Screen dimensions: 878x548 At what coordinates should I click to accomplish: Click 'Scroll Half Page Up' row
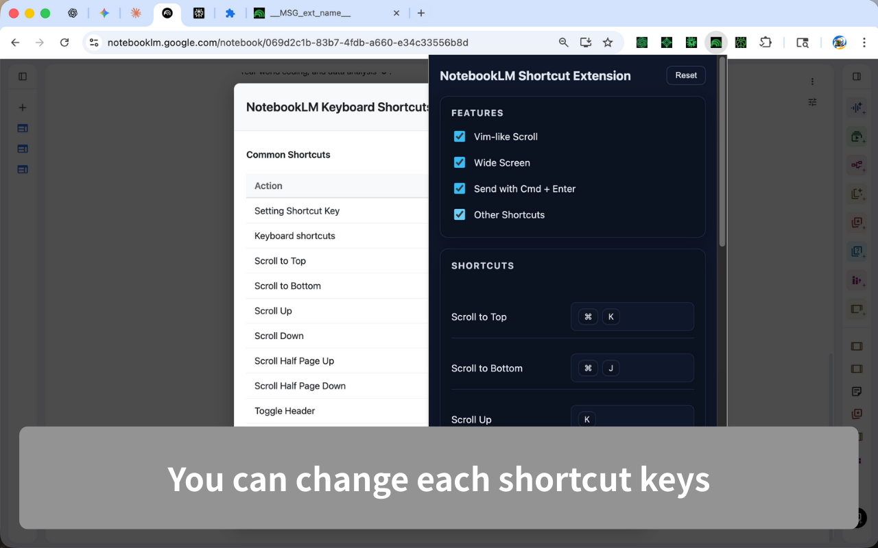coord(337,361)
